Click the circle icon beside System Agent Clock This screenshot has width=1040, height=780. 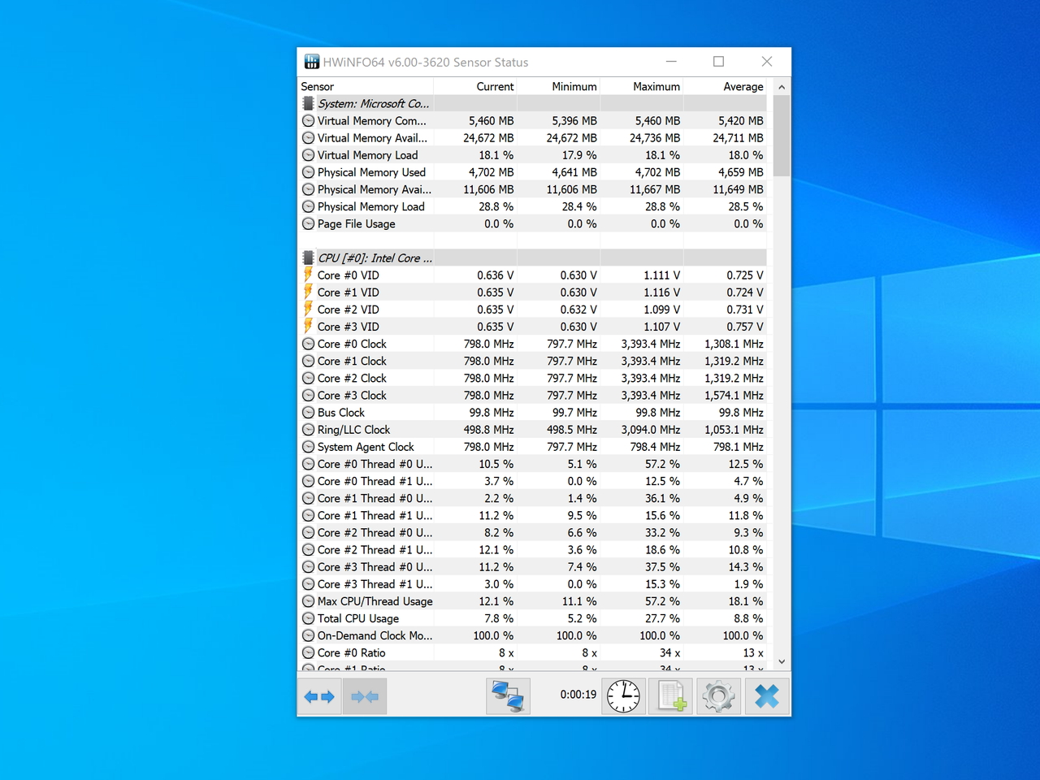308,447
